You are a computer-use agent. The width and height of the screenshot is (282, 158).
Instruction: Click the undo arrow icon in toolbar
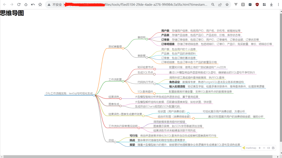33,4
